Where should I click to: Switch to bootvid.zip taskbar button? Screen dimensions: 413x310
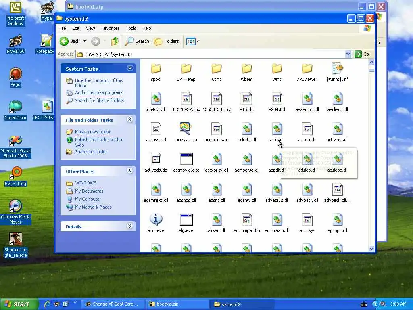[x=177, y=304]
